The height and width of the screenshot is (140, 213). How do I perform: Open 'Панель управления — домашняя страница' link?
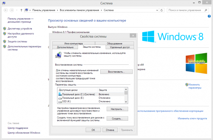tap(21, 20)
